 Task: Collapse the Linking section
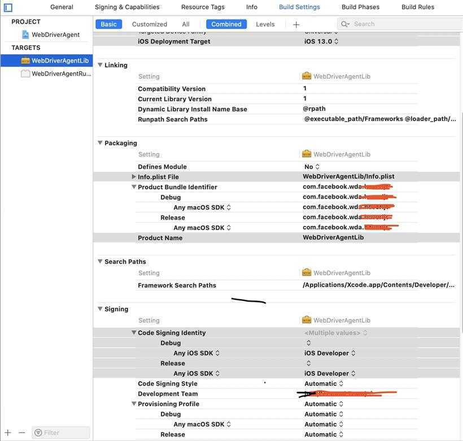pyautogui.click(x=100, y=65)
